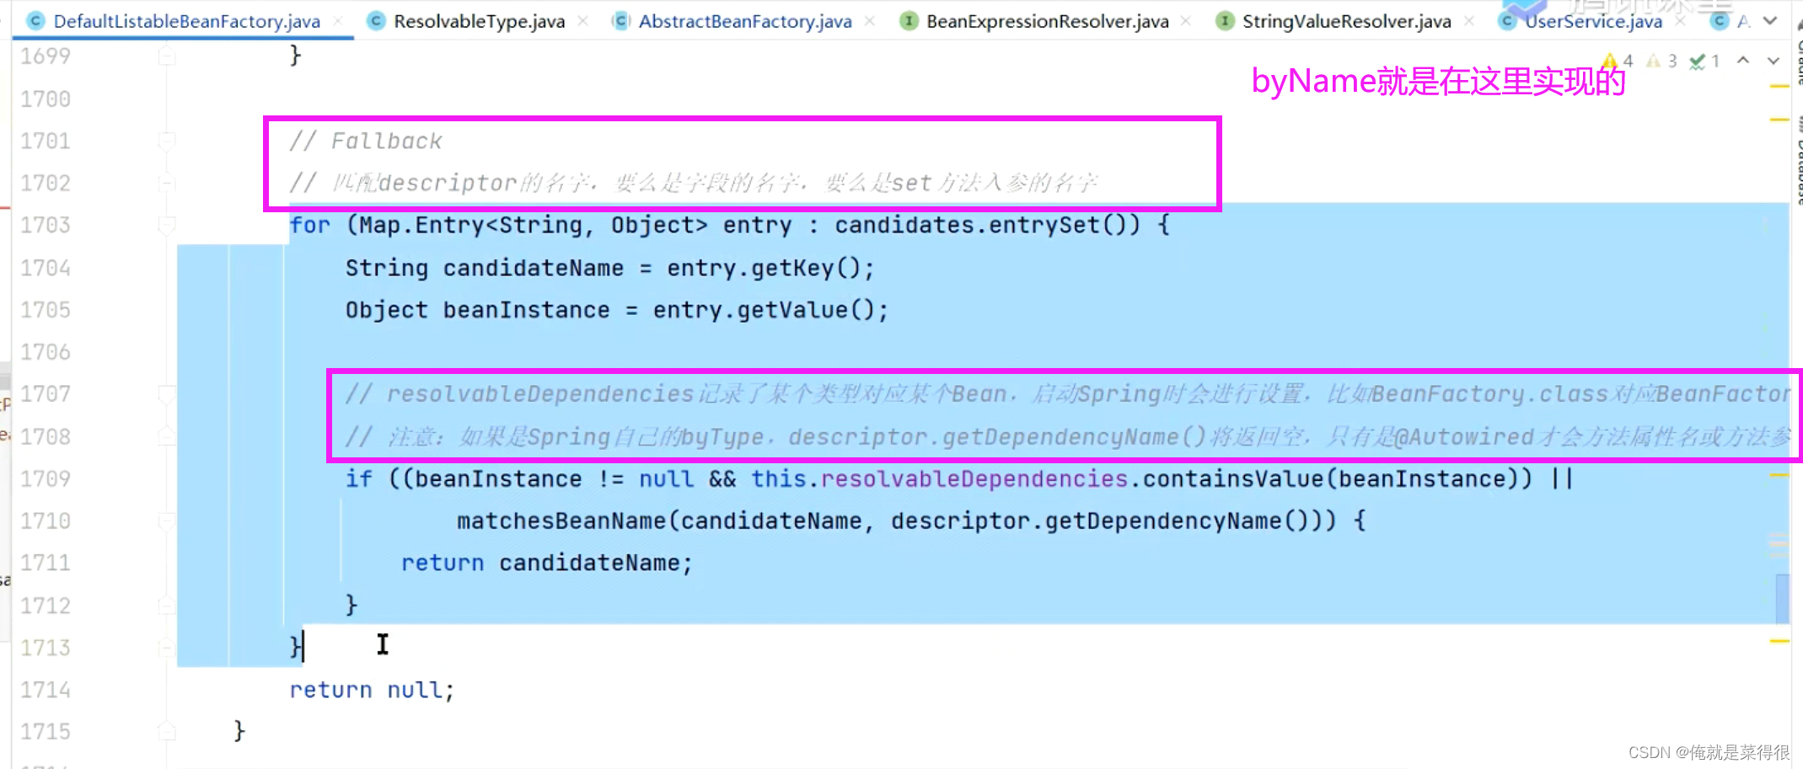This screenshot has width=1803, height=769.
Task: Click line number 1704 in the gutter
Action: click(x=46, y=268)
